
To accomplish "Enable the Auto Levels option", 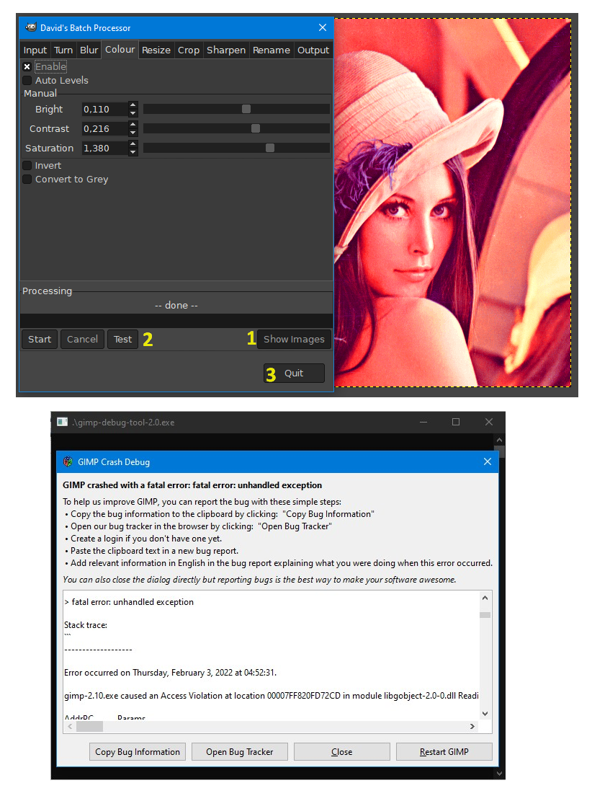I will [27, 80].
